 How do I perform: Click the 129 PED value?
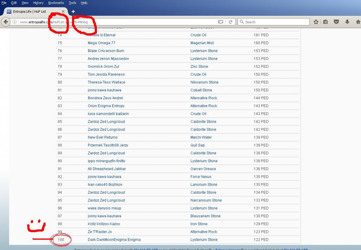click(x=261, y=224)
